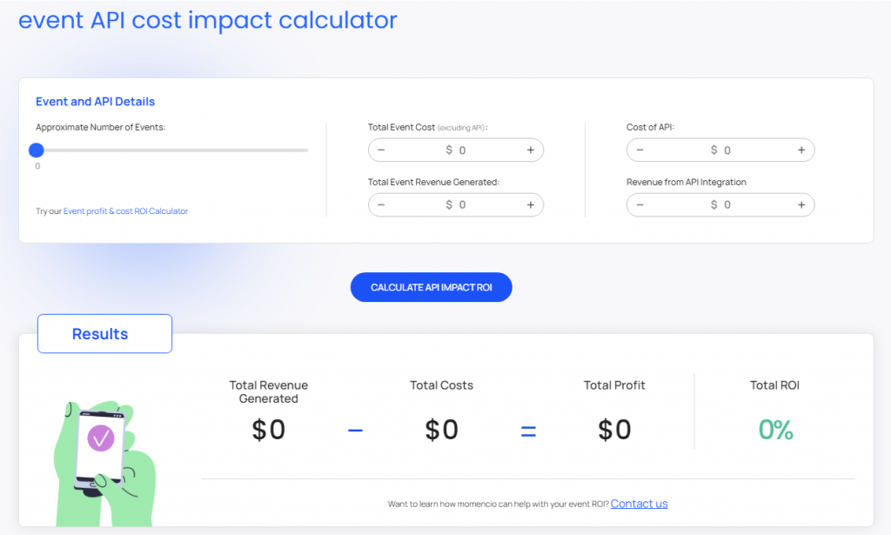The image size is (891, 535).
Task: Focus the Cost of API input field
Action: point(721,150)
